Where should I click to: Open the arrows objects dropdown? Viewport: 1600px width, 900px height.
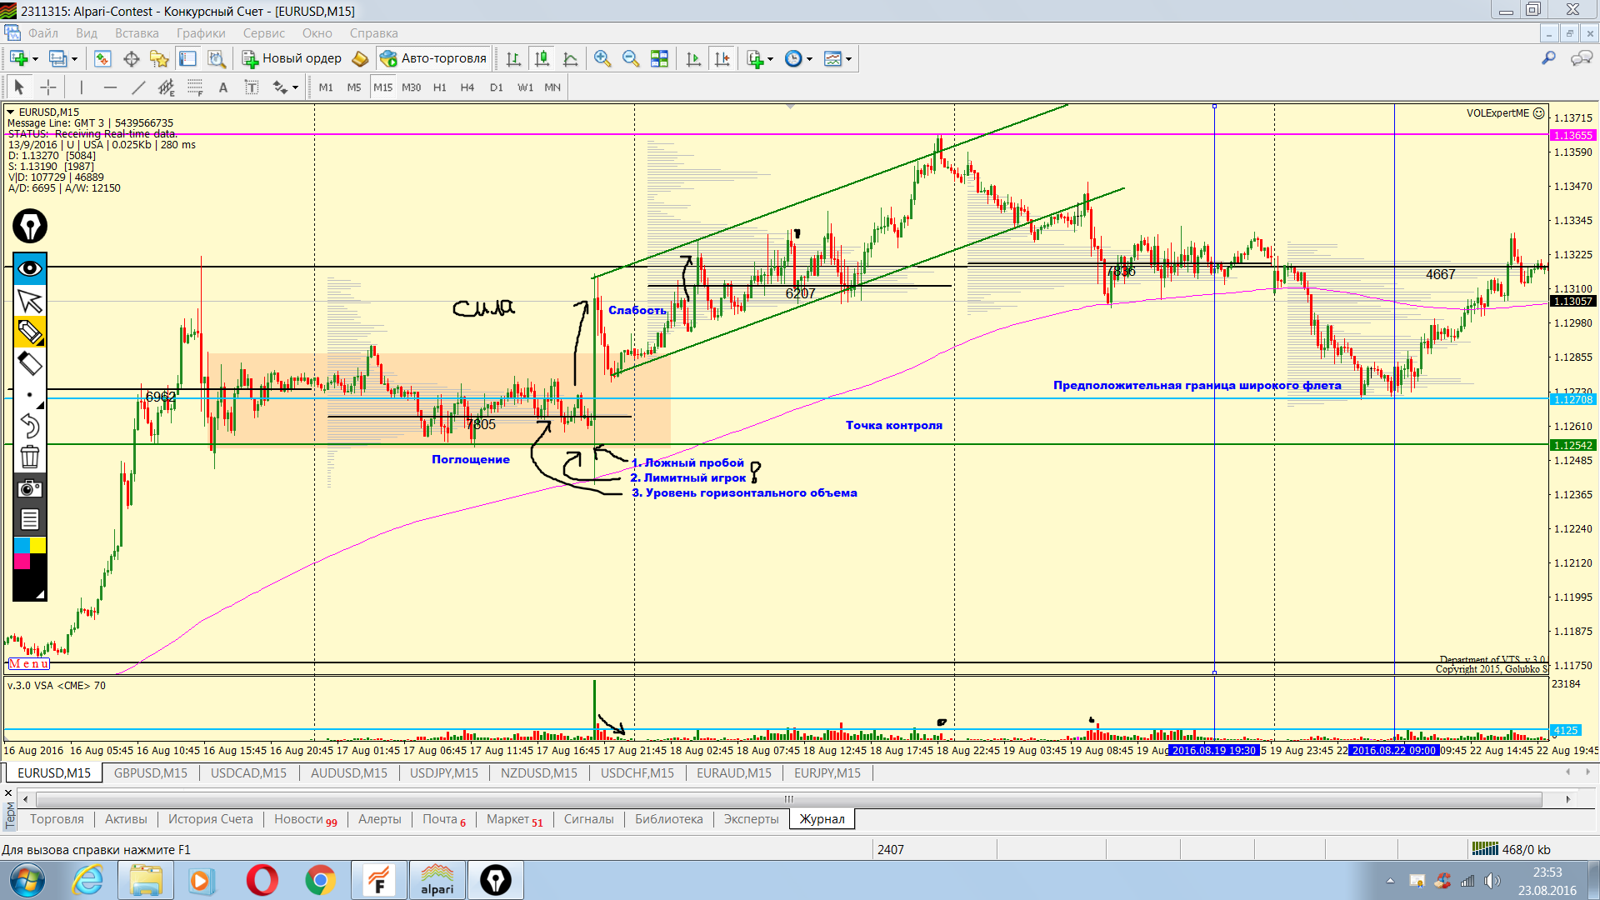(295, 88)
